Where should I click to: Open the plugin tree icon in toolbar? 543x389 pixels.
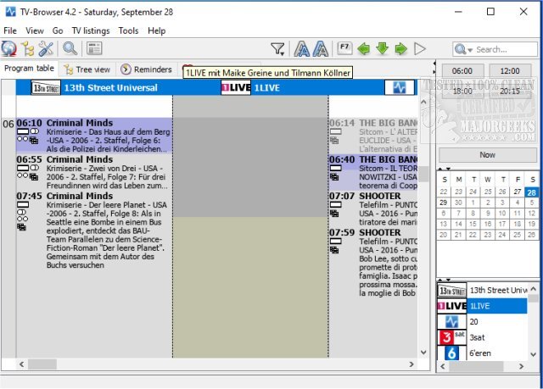coord(27,49)
